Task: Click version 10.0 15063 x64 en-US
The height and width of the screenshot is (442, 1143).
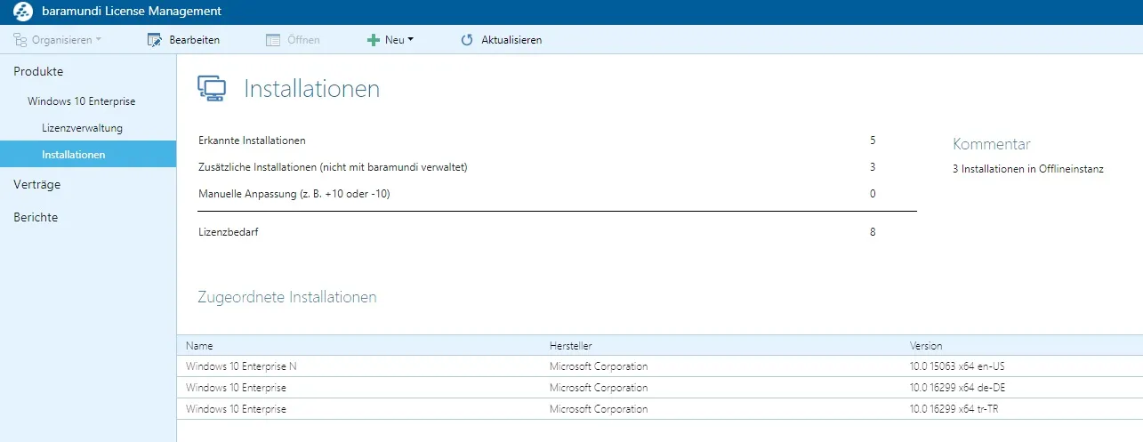Action: (x=957, y=366)
